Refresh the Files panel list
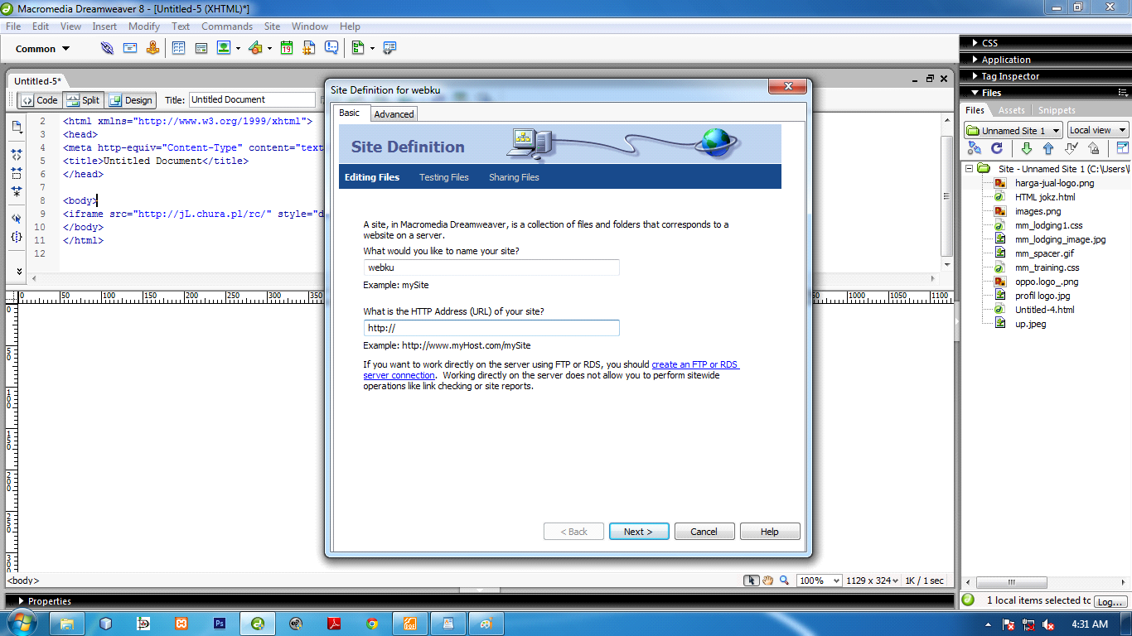This screenshot has height=636, width=1132. click(x=997, y=148)
